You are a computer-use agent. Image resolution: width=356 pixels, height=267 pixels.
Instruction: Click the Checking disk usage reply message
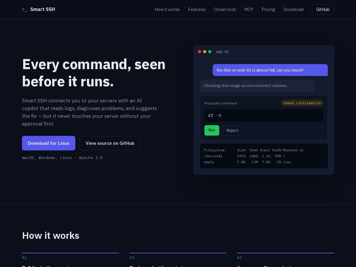(258, 85)
